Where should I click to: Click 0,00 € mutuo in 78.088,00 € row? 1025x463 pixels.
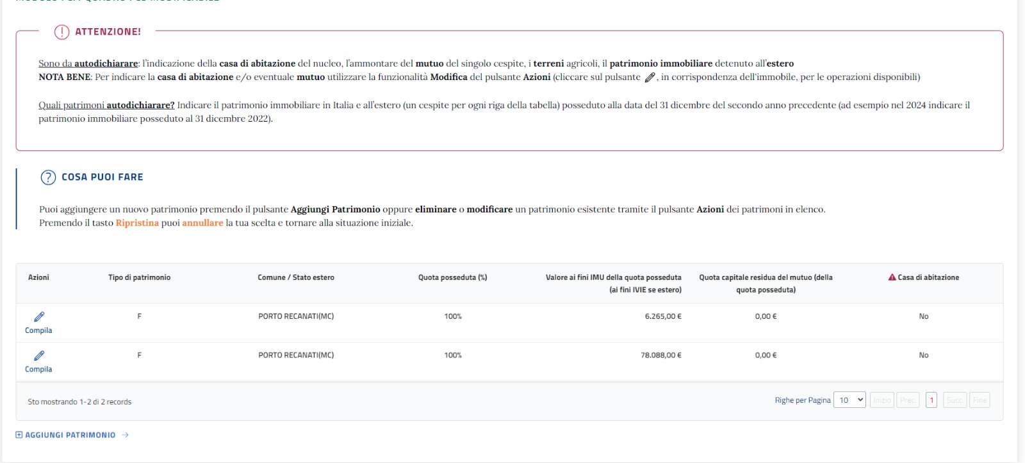[766, 355]
